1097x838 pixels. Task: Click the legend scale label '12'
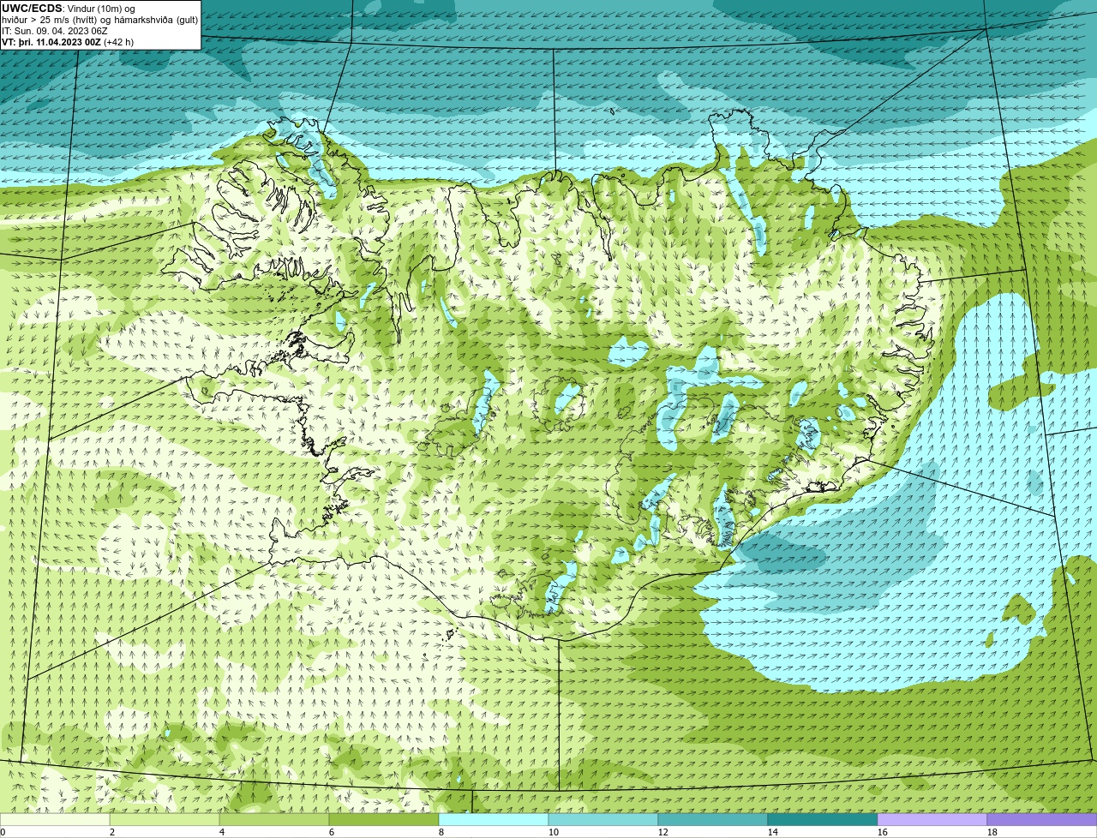tap(663, 832)
